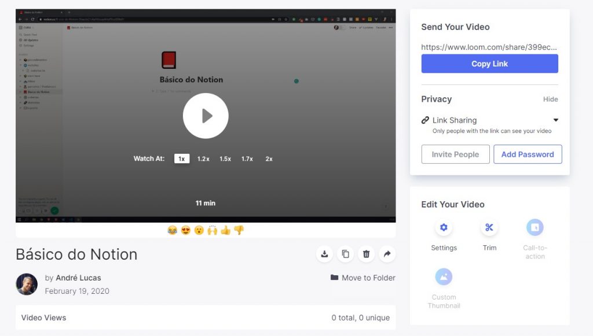Select 1.7x watch speed

coord(247,158)
